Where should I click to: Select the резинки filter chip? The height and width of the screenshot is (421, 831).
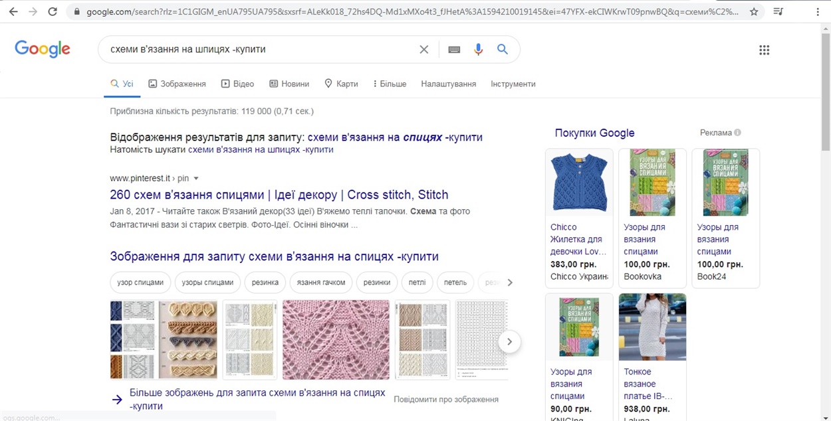coord(377,282)
